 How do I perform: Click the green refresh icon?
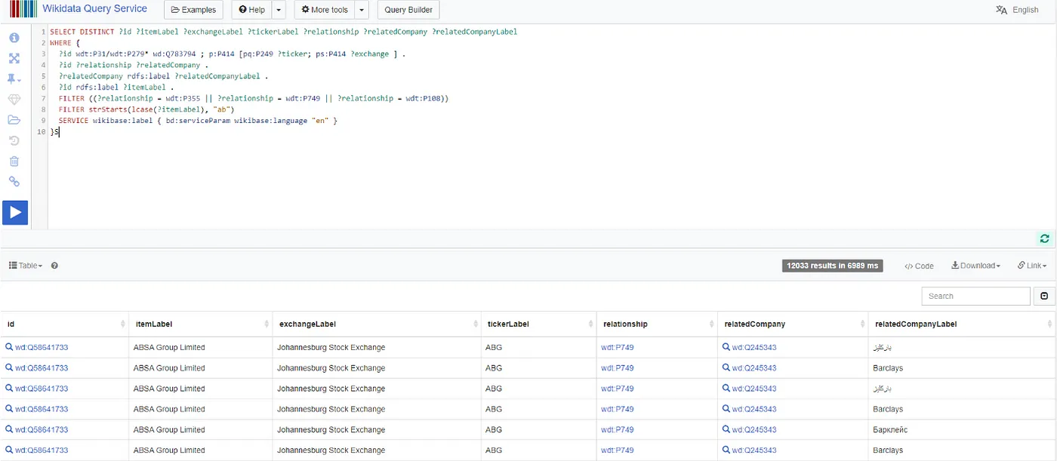[x=1044, y=238]
